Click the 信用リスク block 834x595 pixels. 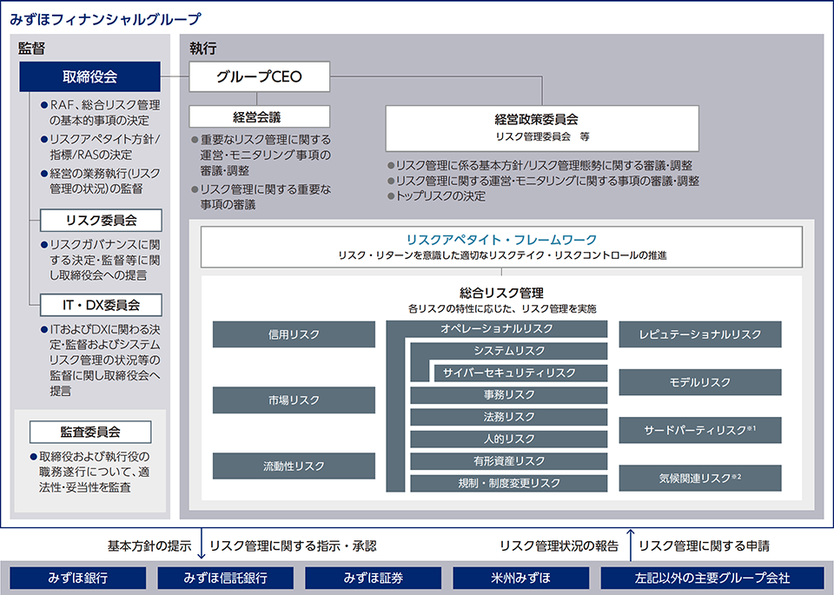coord(294,334)
